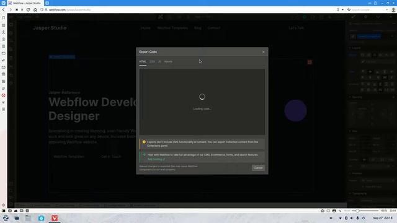Screen dimensions: 397x223
Task: Open the Sep 27 22:18 clock calendar
Action: pyautogui.click(x=383, y=218)
